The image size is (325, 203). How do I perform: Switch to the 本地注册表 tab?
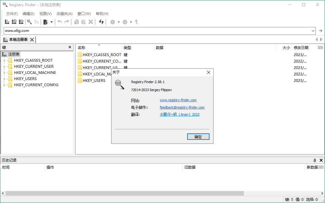click(x=18, y=40)
